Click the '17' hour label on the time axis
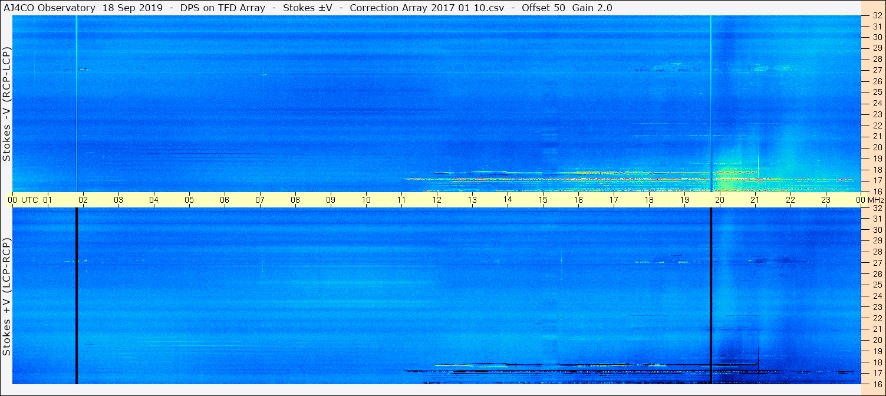The width and height of the screenshot is (886, 396). pos(614,200)
